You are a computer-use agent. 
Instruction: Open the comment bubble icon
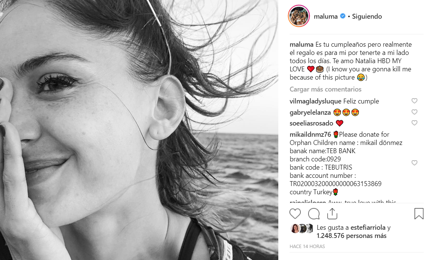click(x=313, y=214)
